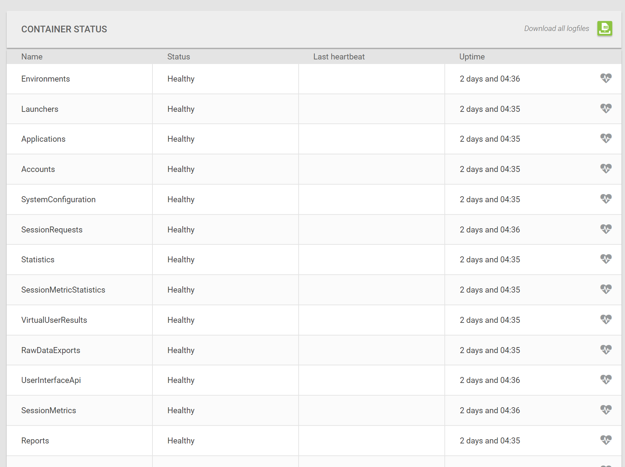Screen dimensions: 625x467
Task: Select the SessionMetrics container name
Action: 48,410
